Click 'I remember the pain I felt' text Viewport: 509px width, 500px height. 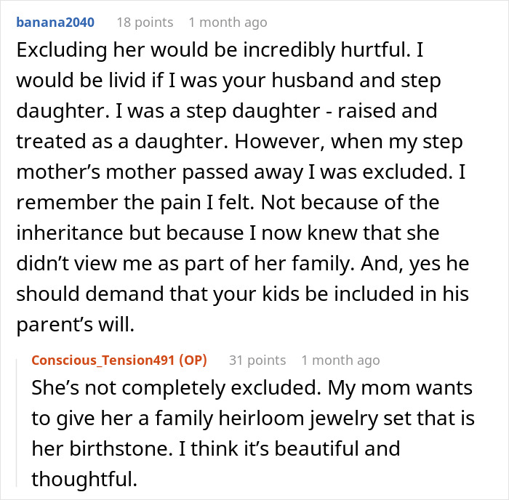(x=137, y=203)
